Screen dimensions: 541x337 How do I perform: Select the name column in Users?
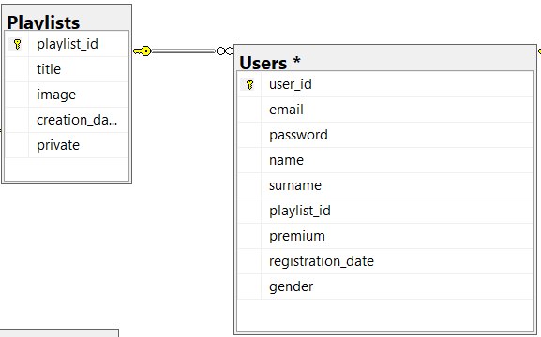pyautogui.click(x=385, y=160)
